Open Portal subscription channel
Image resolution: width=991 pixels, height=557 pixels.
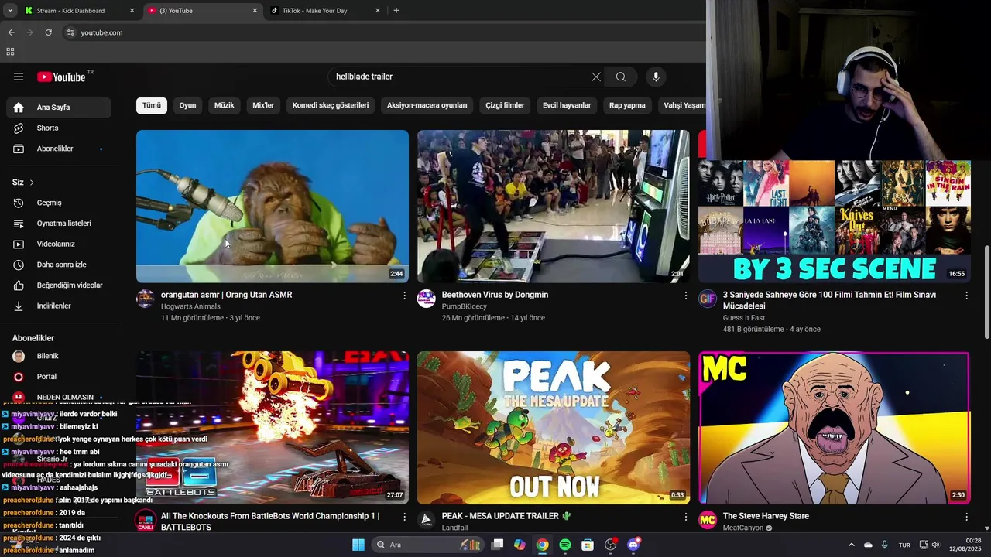tap(59, 377)
